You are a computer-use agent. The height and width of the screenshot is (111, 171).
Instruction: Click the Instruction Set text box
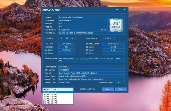coord(91,59)
